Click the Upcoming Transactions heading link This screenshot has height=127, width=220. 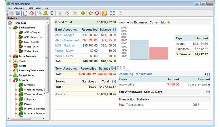tap(136, 74)
